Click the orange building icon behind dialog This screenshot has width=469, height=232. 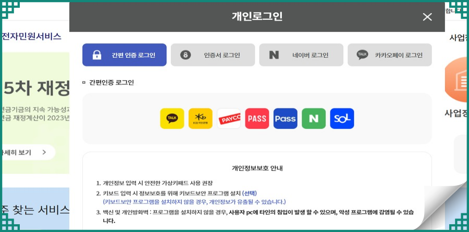coord(456,80)
